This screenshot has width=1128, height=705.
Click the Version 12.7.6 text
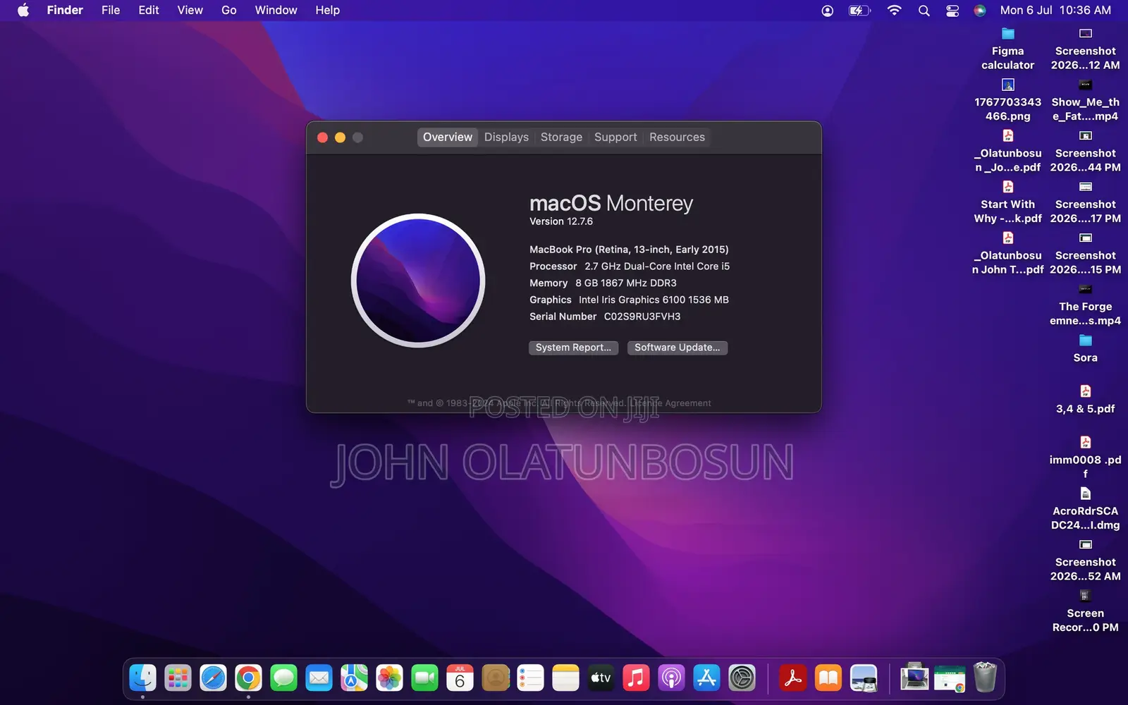[x=561, y=221]
